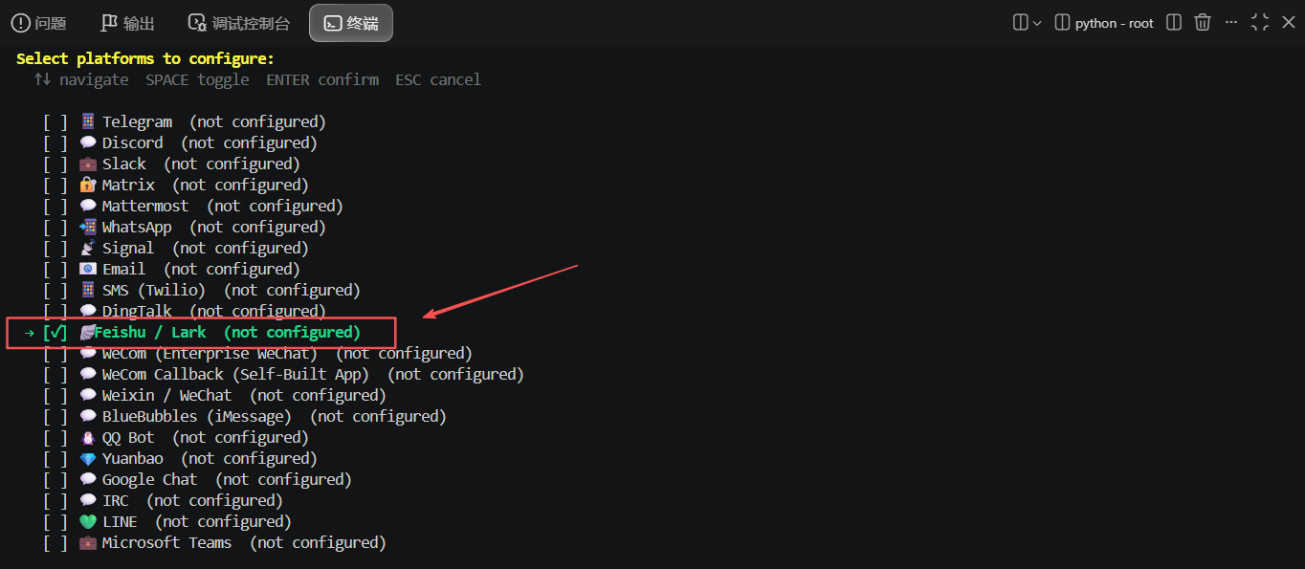Open the 输出 tab
The width and height of the screenshot is (1305, 569).
click(127, 23)
